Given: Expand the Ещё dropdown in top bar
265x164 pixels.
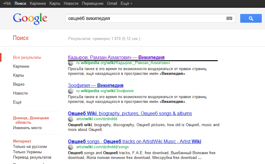Looking at the screenshot, I should [127, 4].
